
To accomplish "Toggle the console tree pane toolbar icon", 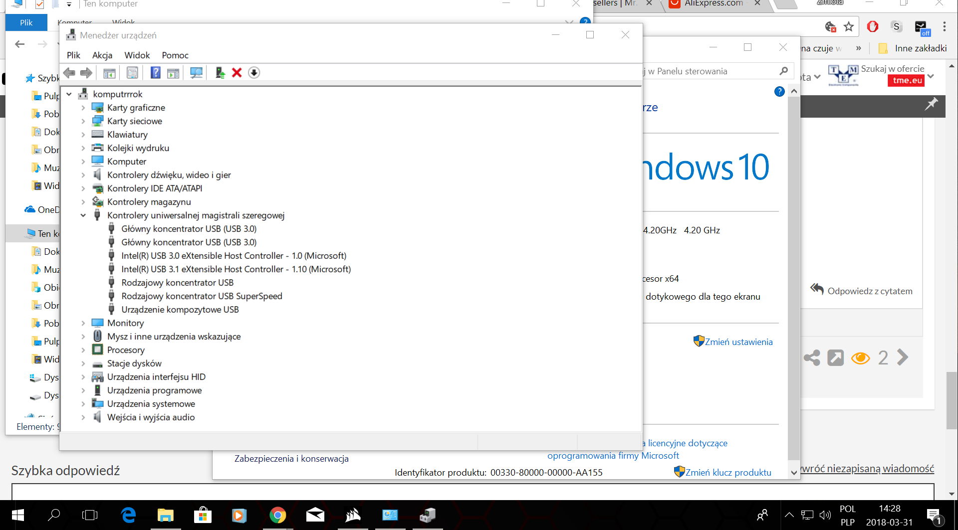I will point(109,73).
